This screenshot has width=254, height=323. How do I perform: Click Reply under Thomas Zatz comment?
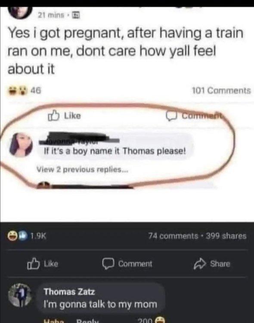(x=87, y=321)
